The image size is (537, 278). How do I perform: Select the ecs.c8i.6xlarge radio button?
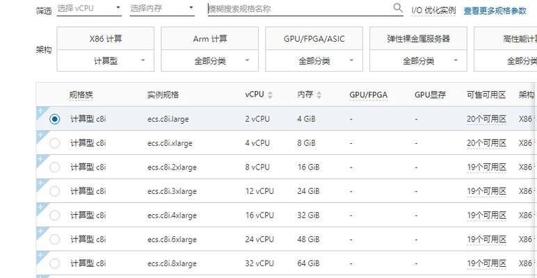(x=55, y=239)
